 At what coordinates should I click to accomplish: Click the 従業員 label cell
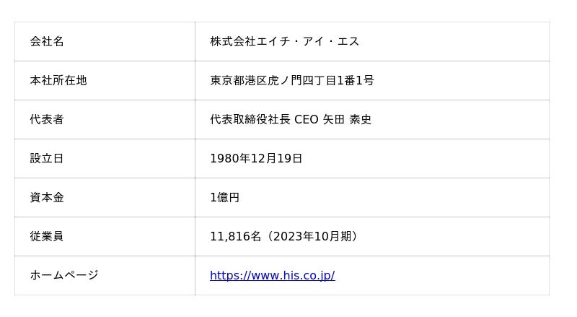[x=105, y=237]
